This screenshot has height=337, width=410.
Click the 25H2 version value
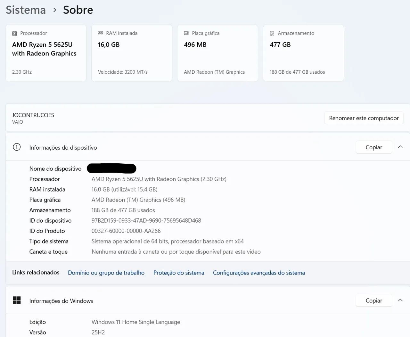[x=98, y=333]
